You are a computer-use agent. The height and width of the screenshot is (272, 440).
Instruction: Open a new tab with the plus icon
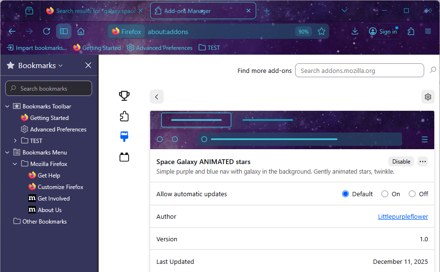(x=267, y=11)
